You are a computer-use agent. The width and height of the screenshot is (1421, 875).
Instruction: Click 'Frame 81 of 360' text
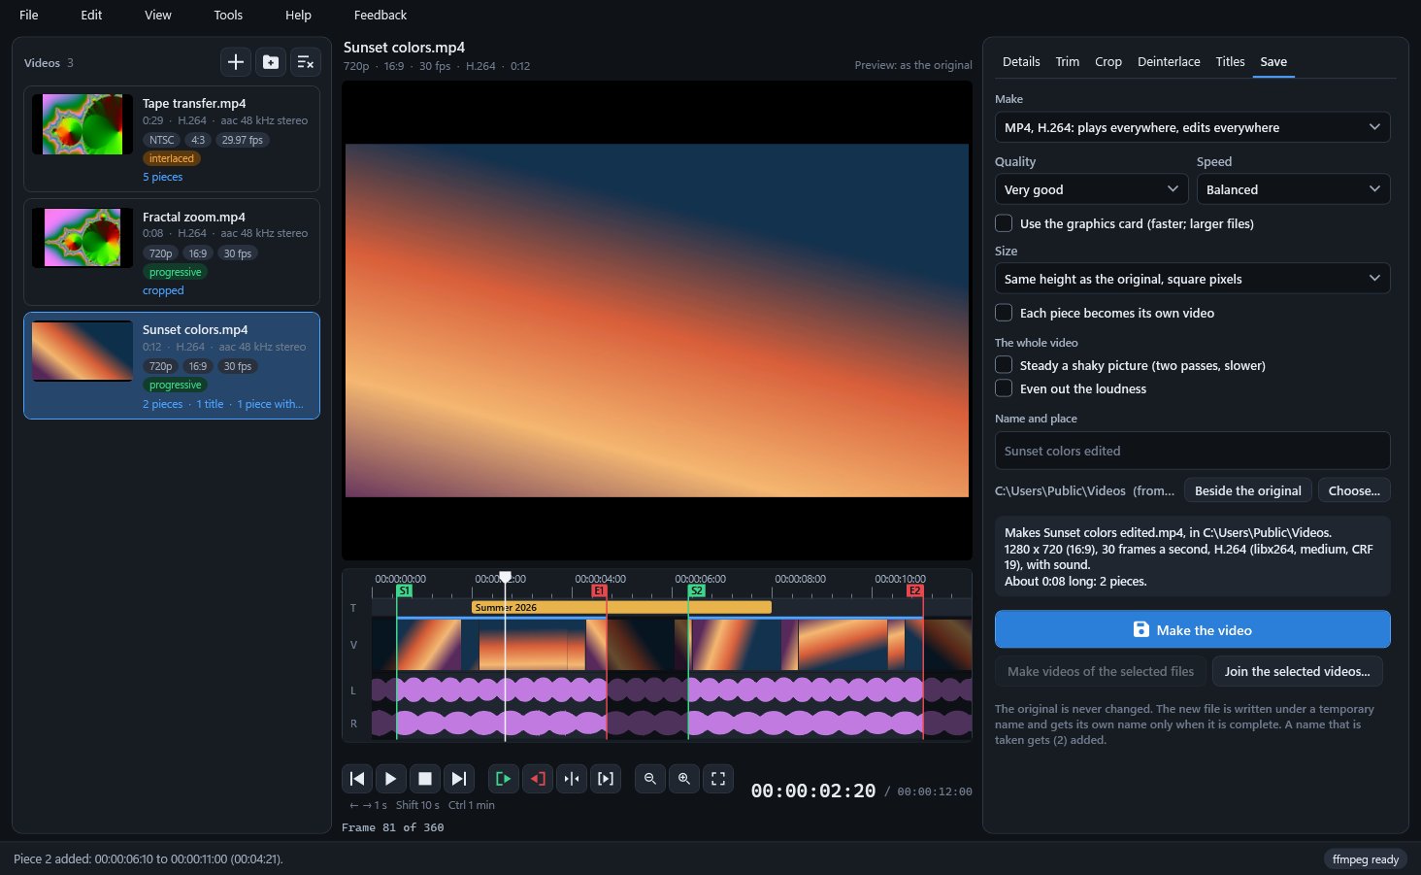392,827
